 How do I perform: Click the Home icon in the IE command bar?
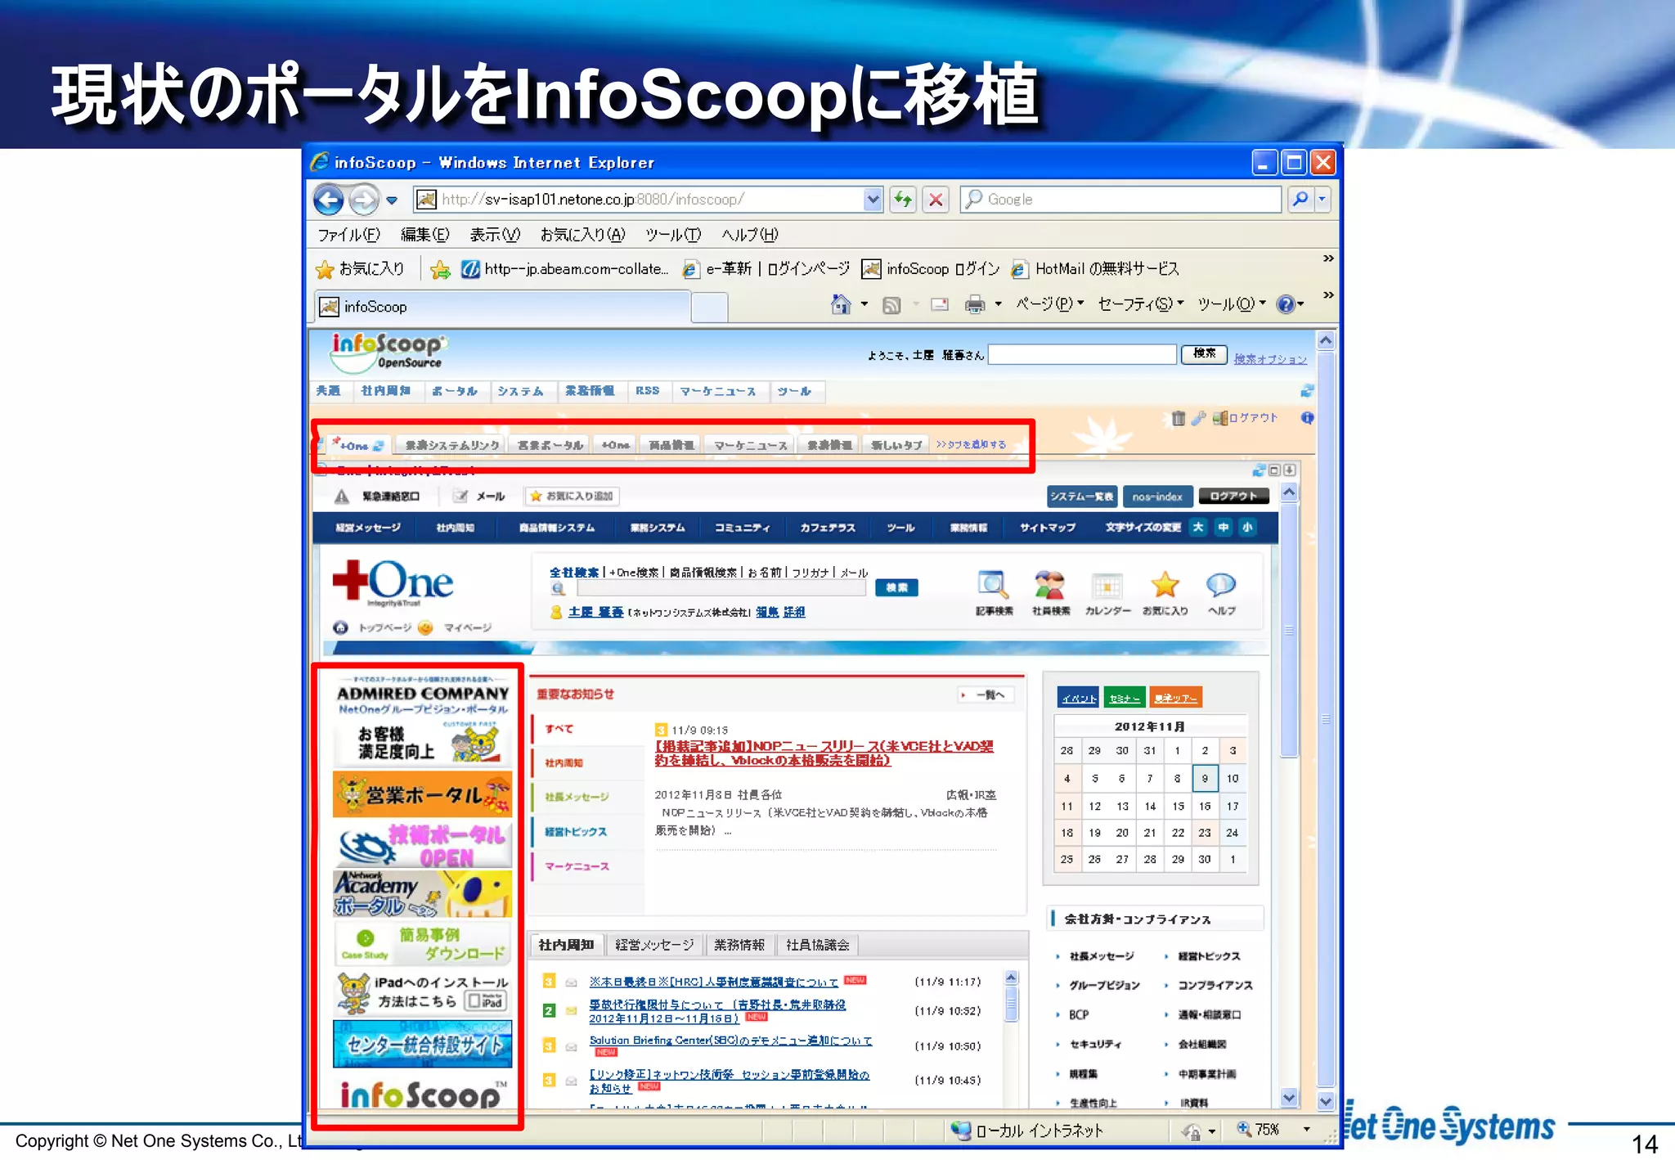[841, 304]
